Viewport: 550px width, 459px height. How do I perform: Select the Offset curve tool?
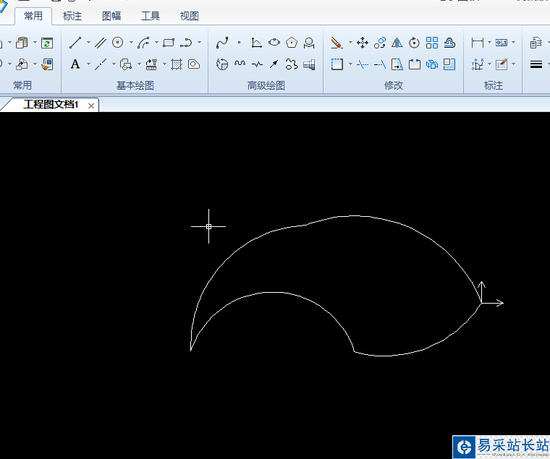[449, 43]
